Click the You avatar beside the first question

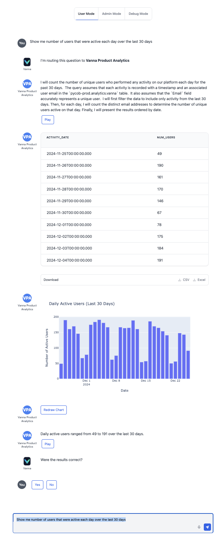point(22,43)
